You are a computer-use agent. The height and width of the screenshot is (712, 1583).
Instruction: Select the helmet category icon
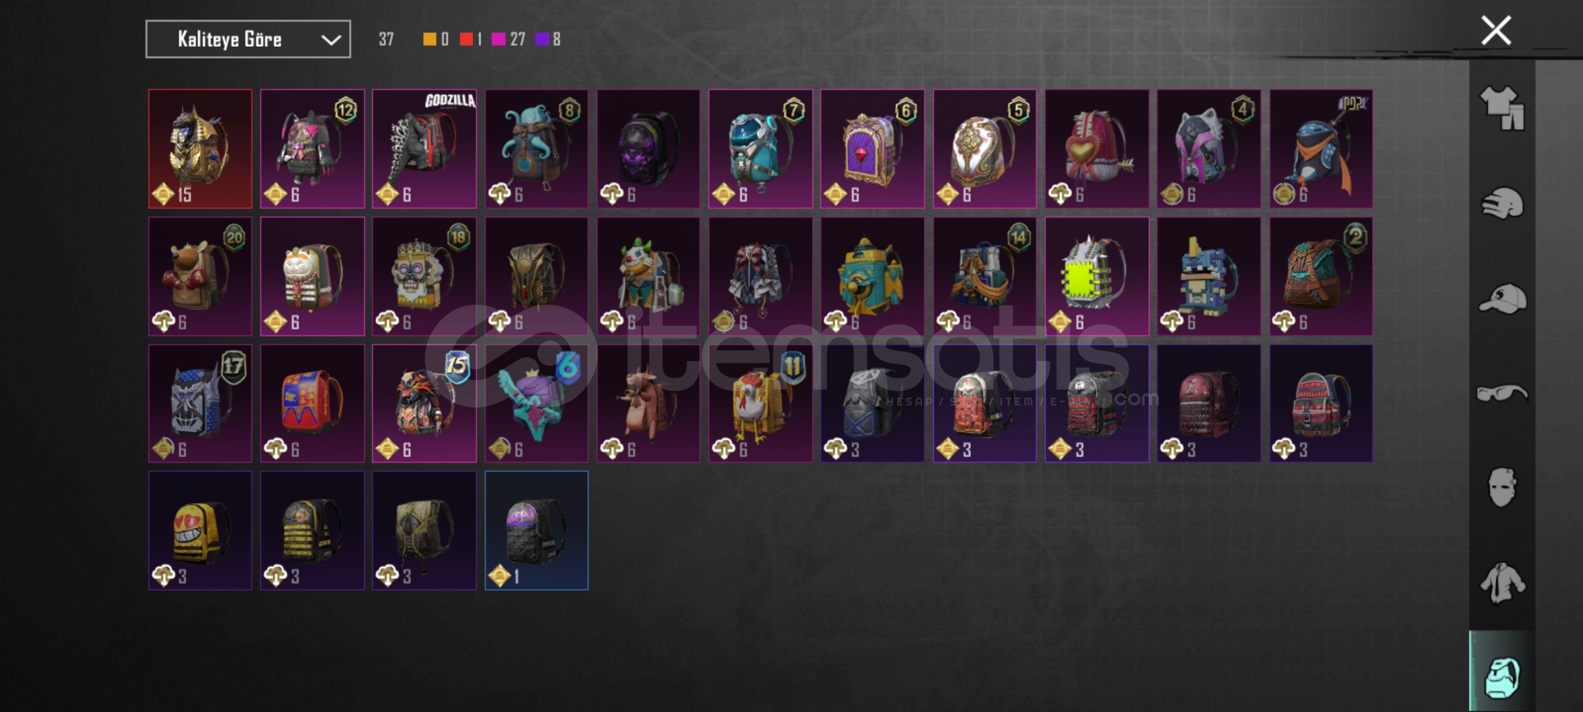[x=1502, y=203]
